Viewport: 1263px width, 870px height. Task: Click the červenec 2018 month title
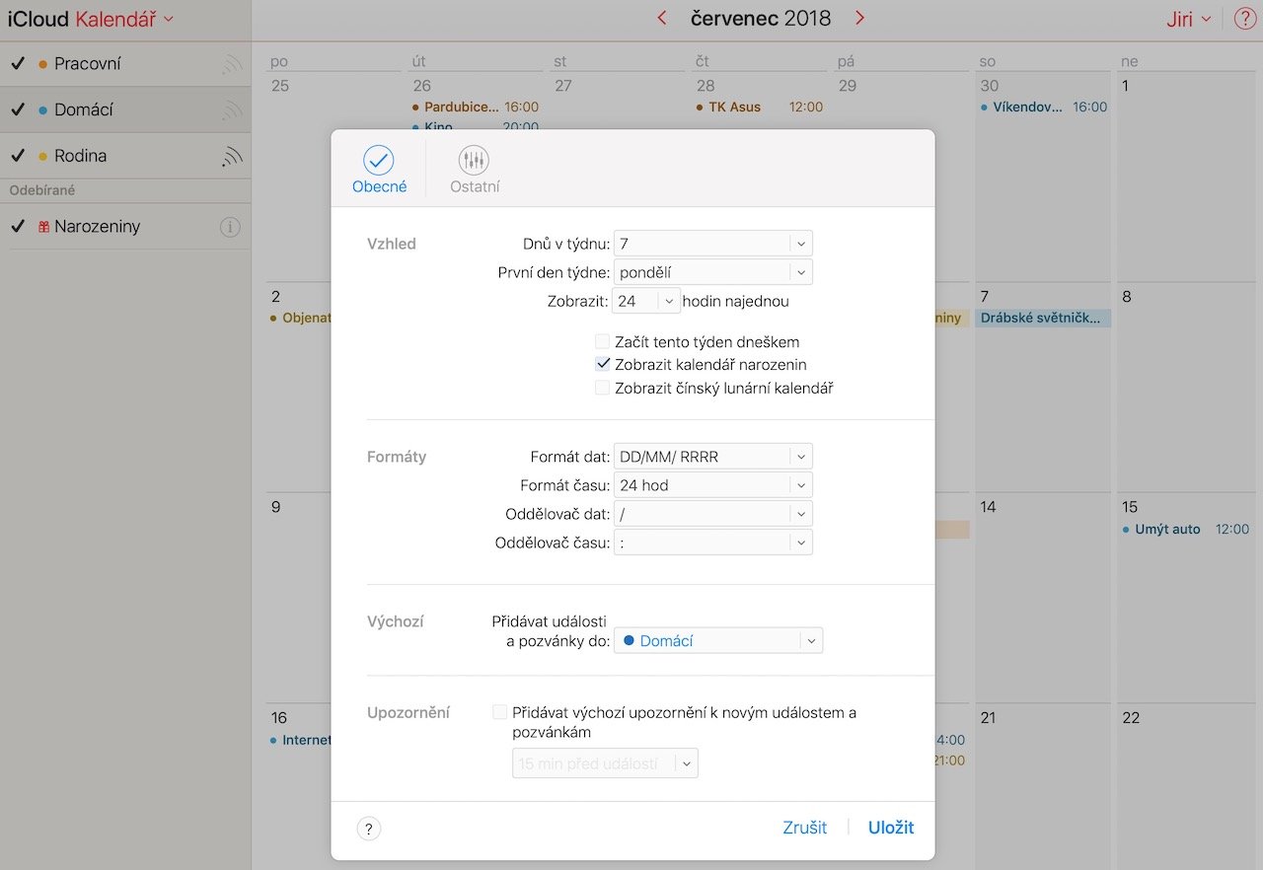(761, 18)
